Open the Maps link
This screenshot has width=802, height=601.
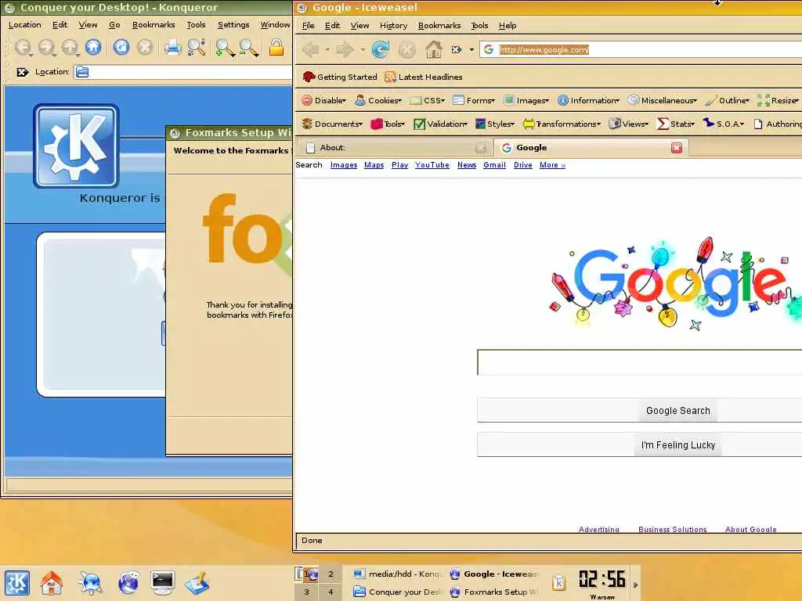pos(374,165)
